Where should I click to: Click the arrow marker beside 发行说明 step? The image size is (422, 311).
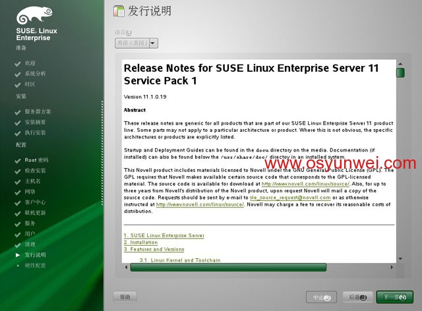click(x=18, y=255)
